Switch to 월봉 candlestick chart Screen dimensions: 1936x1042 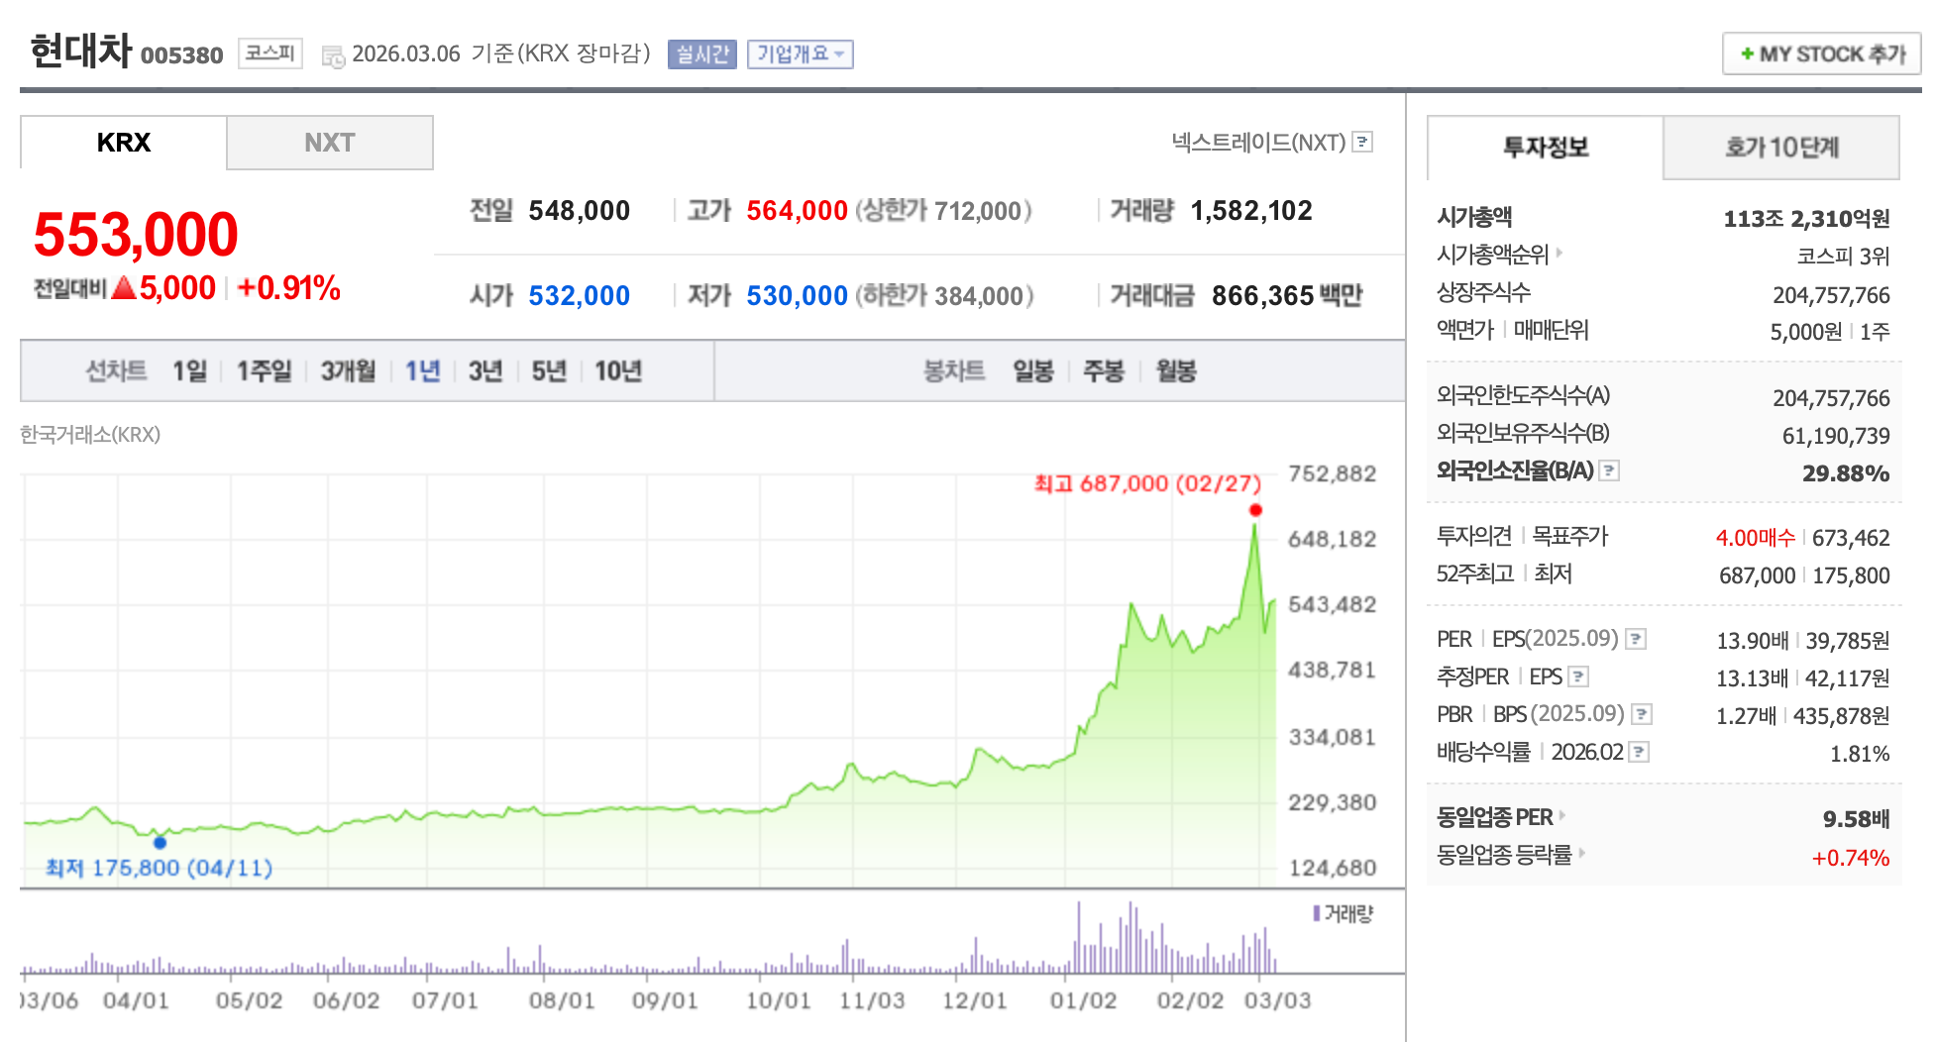click(x=1176, y=371)
